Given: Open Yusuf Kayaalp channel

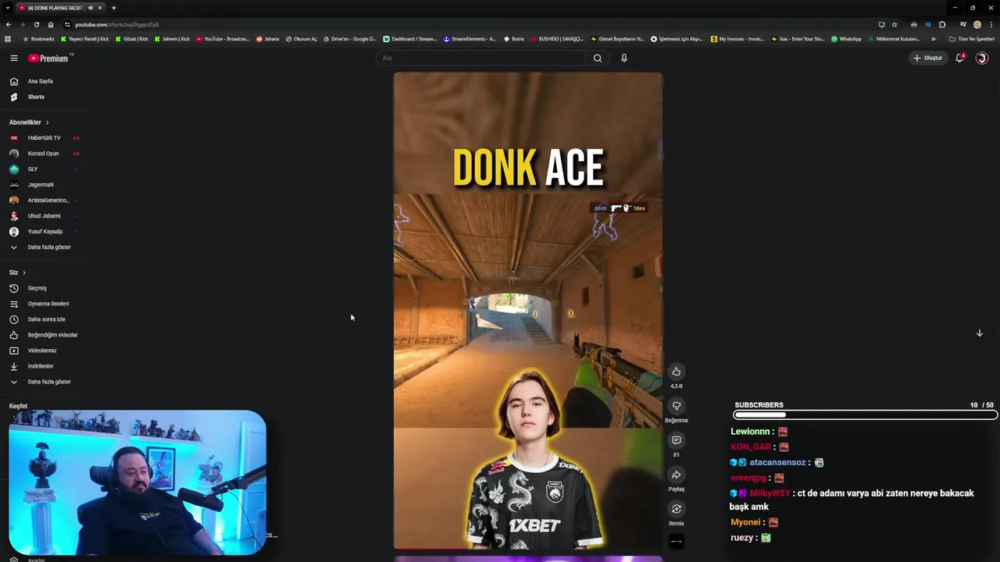Looking at the screenshot, I should (x=45, y=232).
